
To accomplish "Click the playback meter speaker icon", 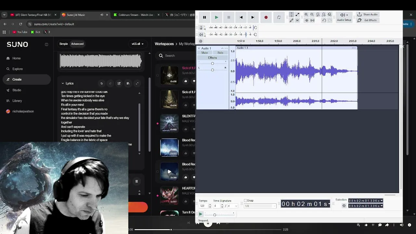I will tap(201, 34).
